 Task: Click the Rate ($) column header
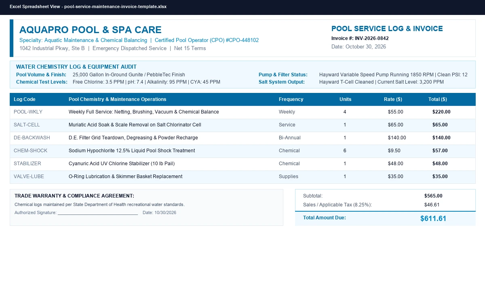click(393, 99)
